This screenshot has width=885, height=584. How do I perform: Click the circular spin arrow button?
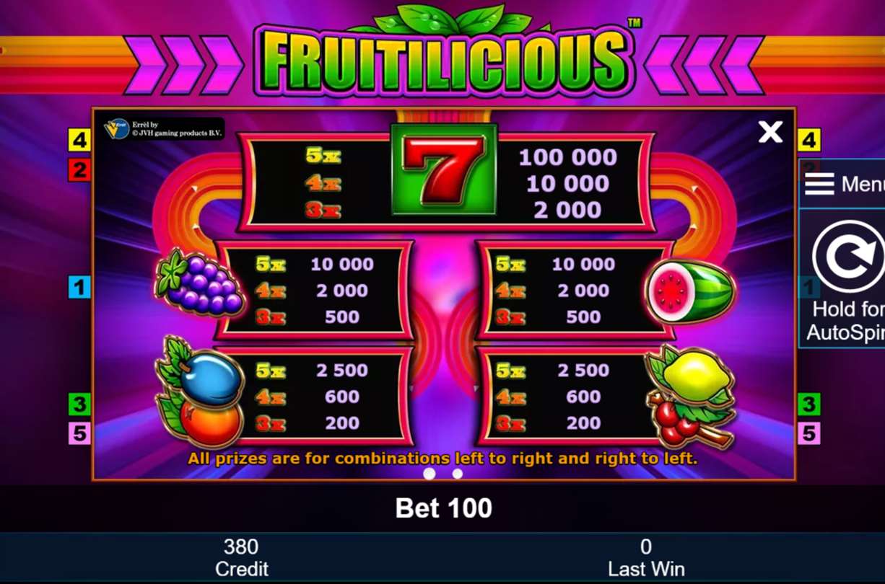pyautogui.click(x=847, y=256)
